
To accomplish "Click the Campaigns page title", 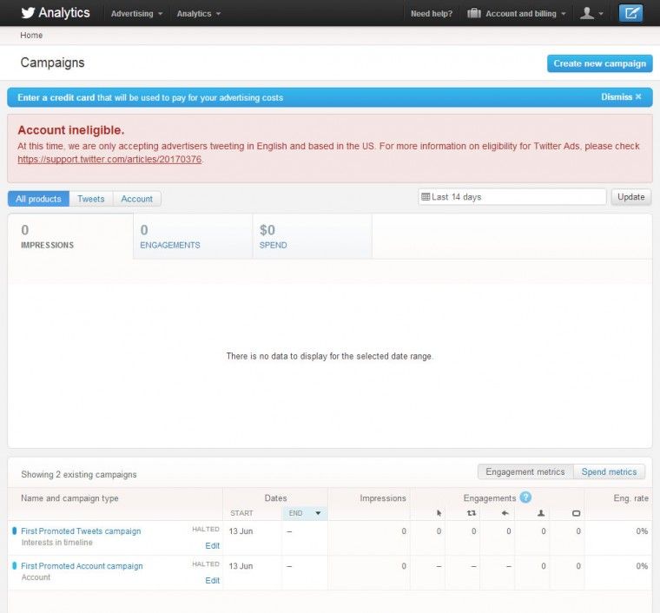I will 53,63.
